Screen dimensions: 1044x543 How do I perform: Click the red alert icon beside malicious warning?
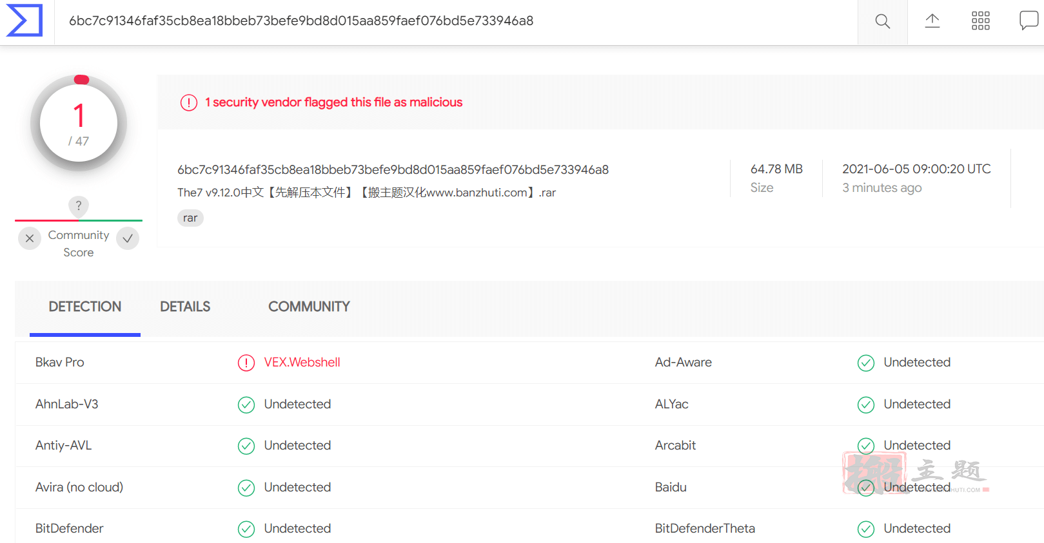(189, 102)
